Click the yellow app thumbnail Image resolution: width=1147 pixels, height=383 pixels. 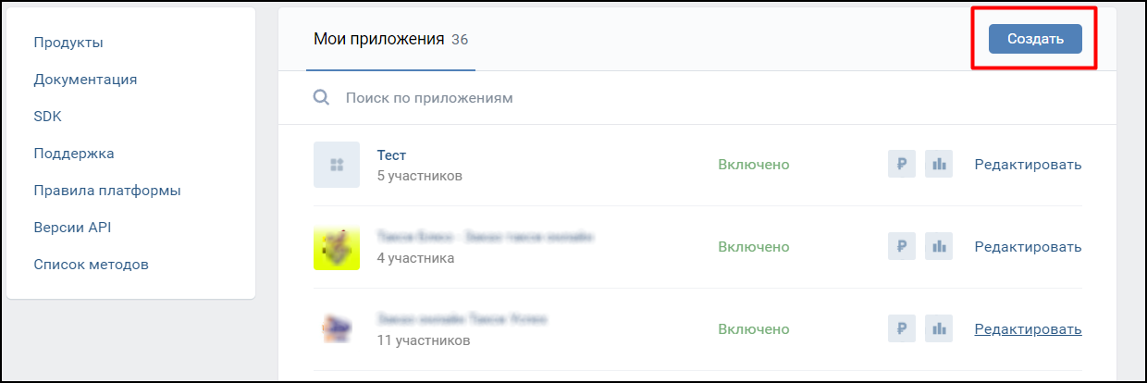[337, 247]
